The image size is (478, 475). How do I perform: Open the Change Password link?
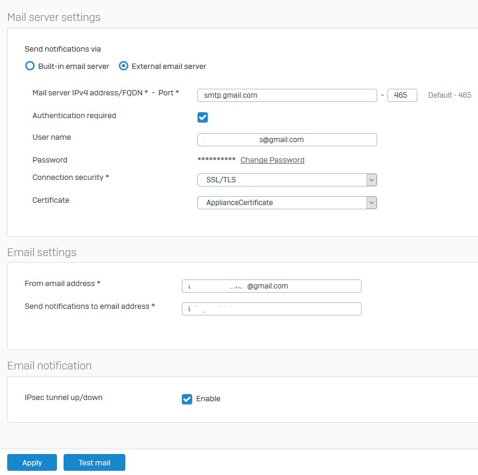272,160
